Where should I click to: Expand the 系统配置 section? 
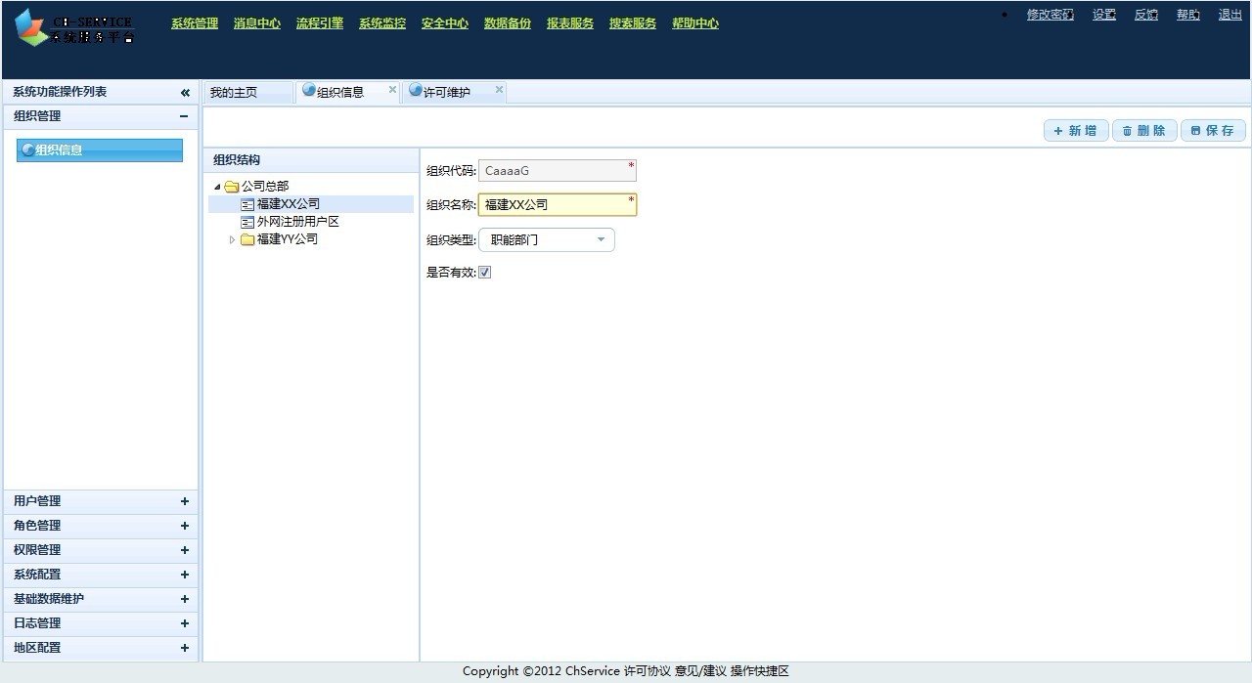[x=184, y=575]
